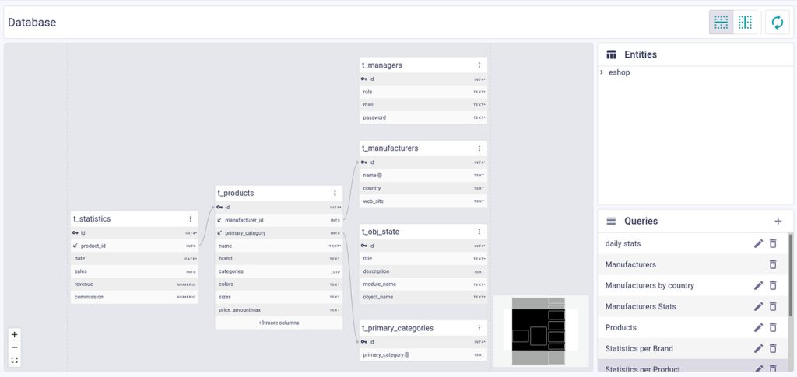
Task: Select the t_managers table header
Action: [423, 65]
